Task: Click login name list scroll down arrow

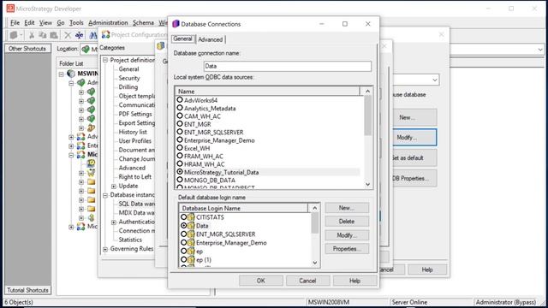Action: pyautogui.click(x=315, y=263)
